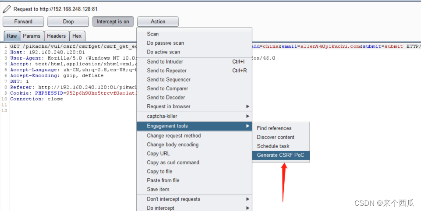This screenshot has height=211, width=421.
Task: Select Copy to file
Action: tap(195, 171)
